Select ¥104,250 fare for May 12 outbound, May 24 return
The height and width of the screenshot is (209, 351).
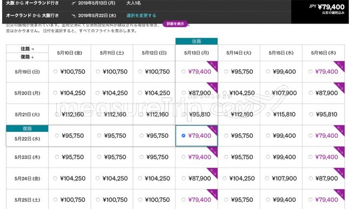[x=154, y=178]
